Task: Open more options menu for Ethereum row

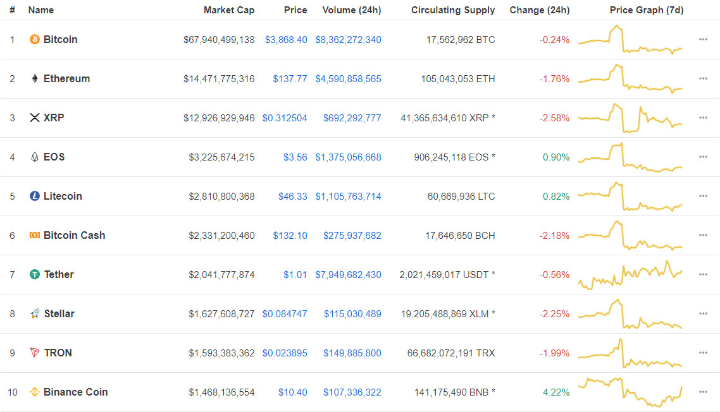Action: [703, 78]
